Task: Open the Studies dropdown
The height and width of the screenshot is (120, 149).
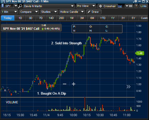Action: [49, 12]
